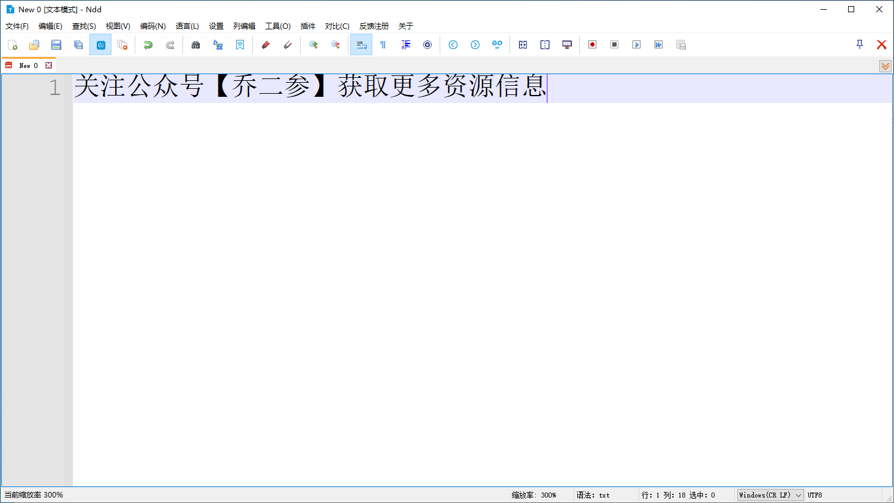This screenshot has height=503, width=894.
Task: Open the 反馈注册 menu
Action: point(374,26)
